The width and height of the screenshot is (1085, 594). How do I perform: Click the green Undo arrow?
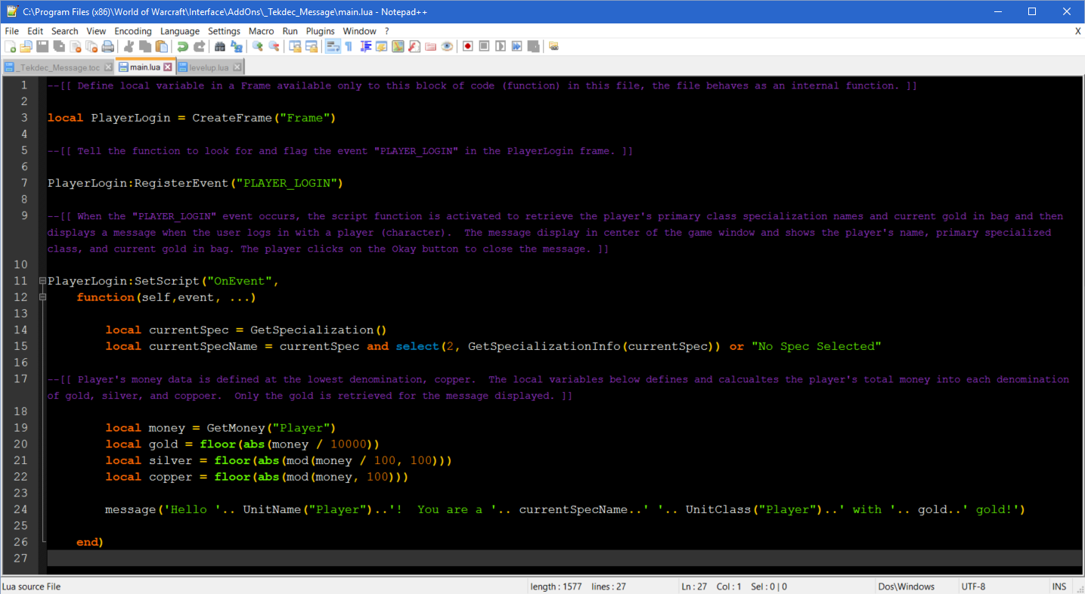182,46
